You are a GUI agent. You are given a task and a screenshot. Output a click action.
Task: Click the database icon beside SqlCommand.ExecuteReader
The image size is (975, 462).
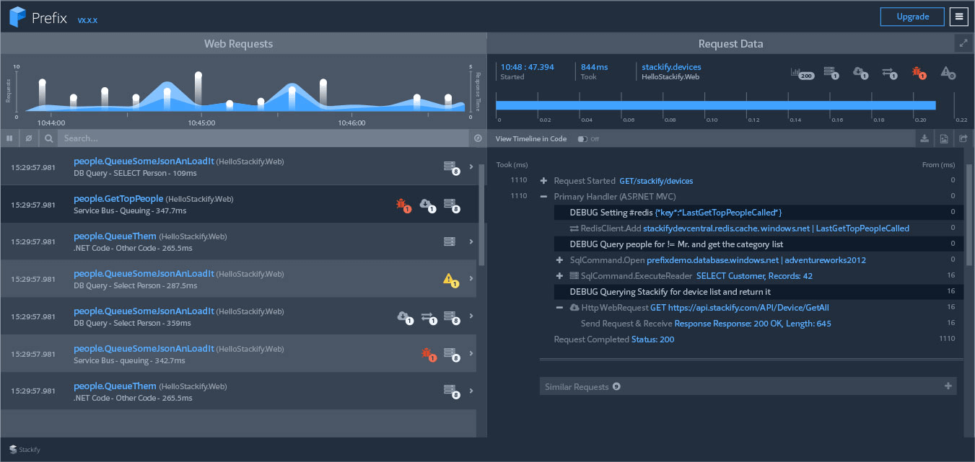tap(574, 276)
